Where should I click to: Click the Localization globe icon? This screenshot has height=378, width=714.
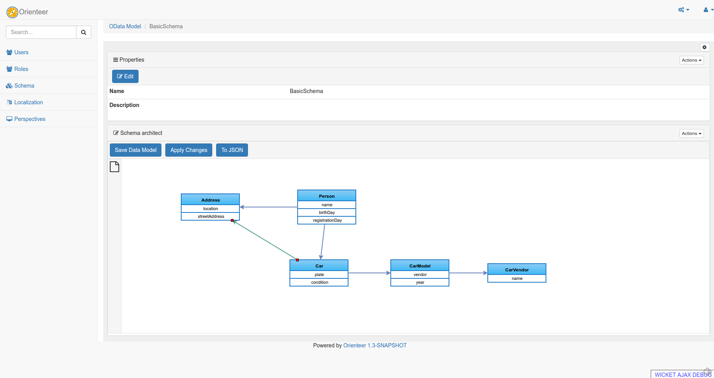pos(9,102)
